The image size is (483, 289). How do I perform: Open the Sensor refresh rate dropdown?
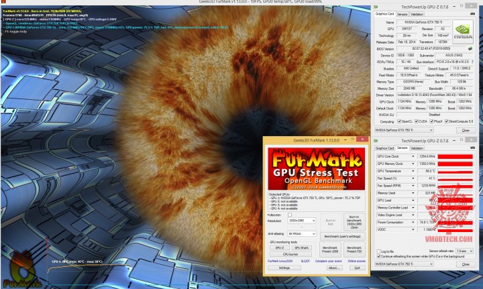pyautogui.click(x=464, y=251)
